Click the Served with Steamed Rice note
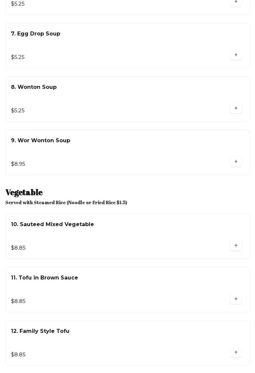 pos(66,203)
